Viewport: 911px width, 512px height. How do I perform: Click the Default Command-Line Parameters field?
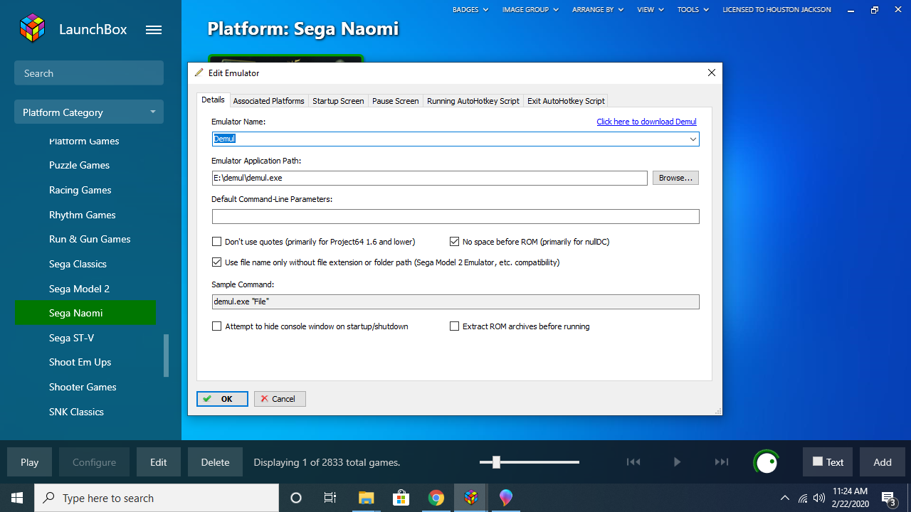pos(455,216)
